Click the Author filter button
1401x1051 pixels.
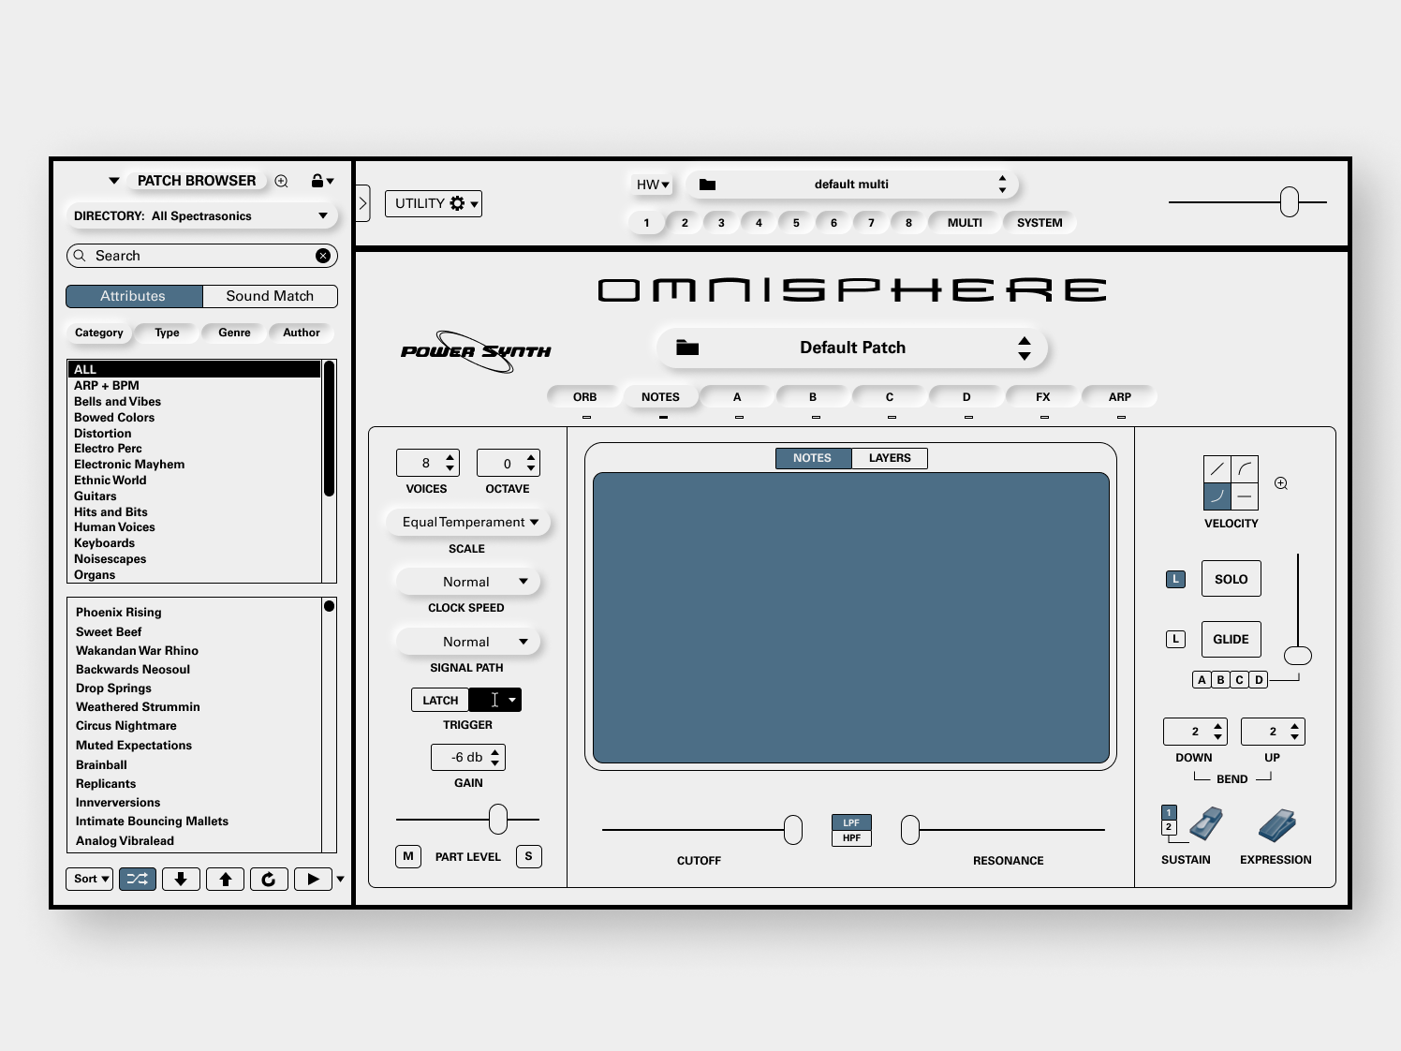(x=302, y=333)
